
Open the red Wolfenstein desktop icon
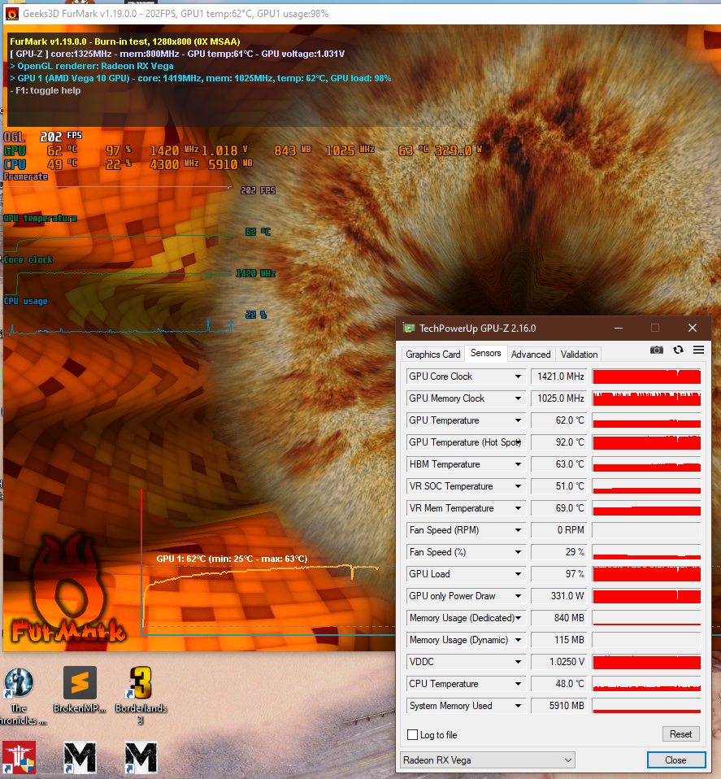pos(19,758)
